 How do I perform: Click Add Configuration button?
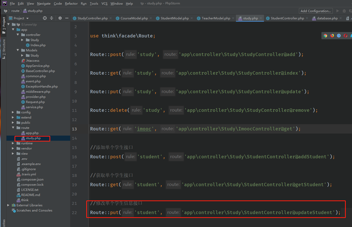316,11
